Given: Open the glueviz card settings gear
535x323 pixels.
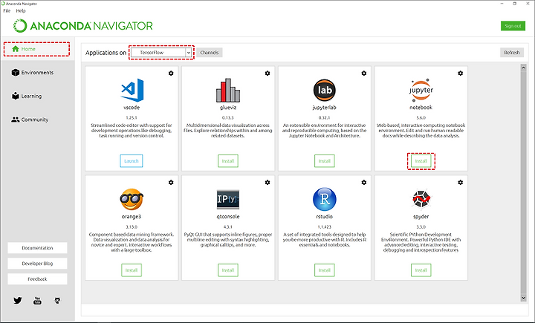Looking at the screenshot, I should (267, 74).
